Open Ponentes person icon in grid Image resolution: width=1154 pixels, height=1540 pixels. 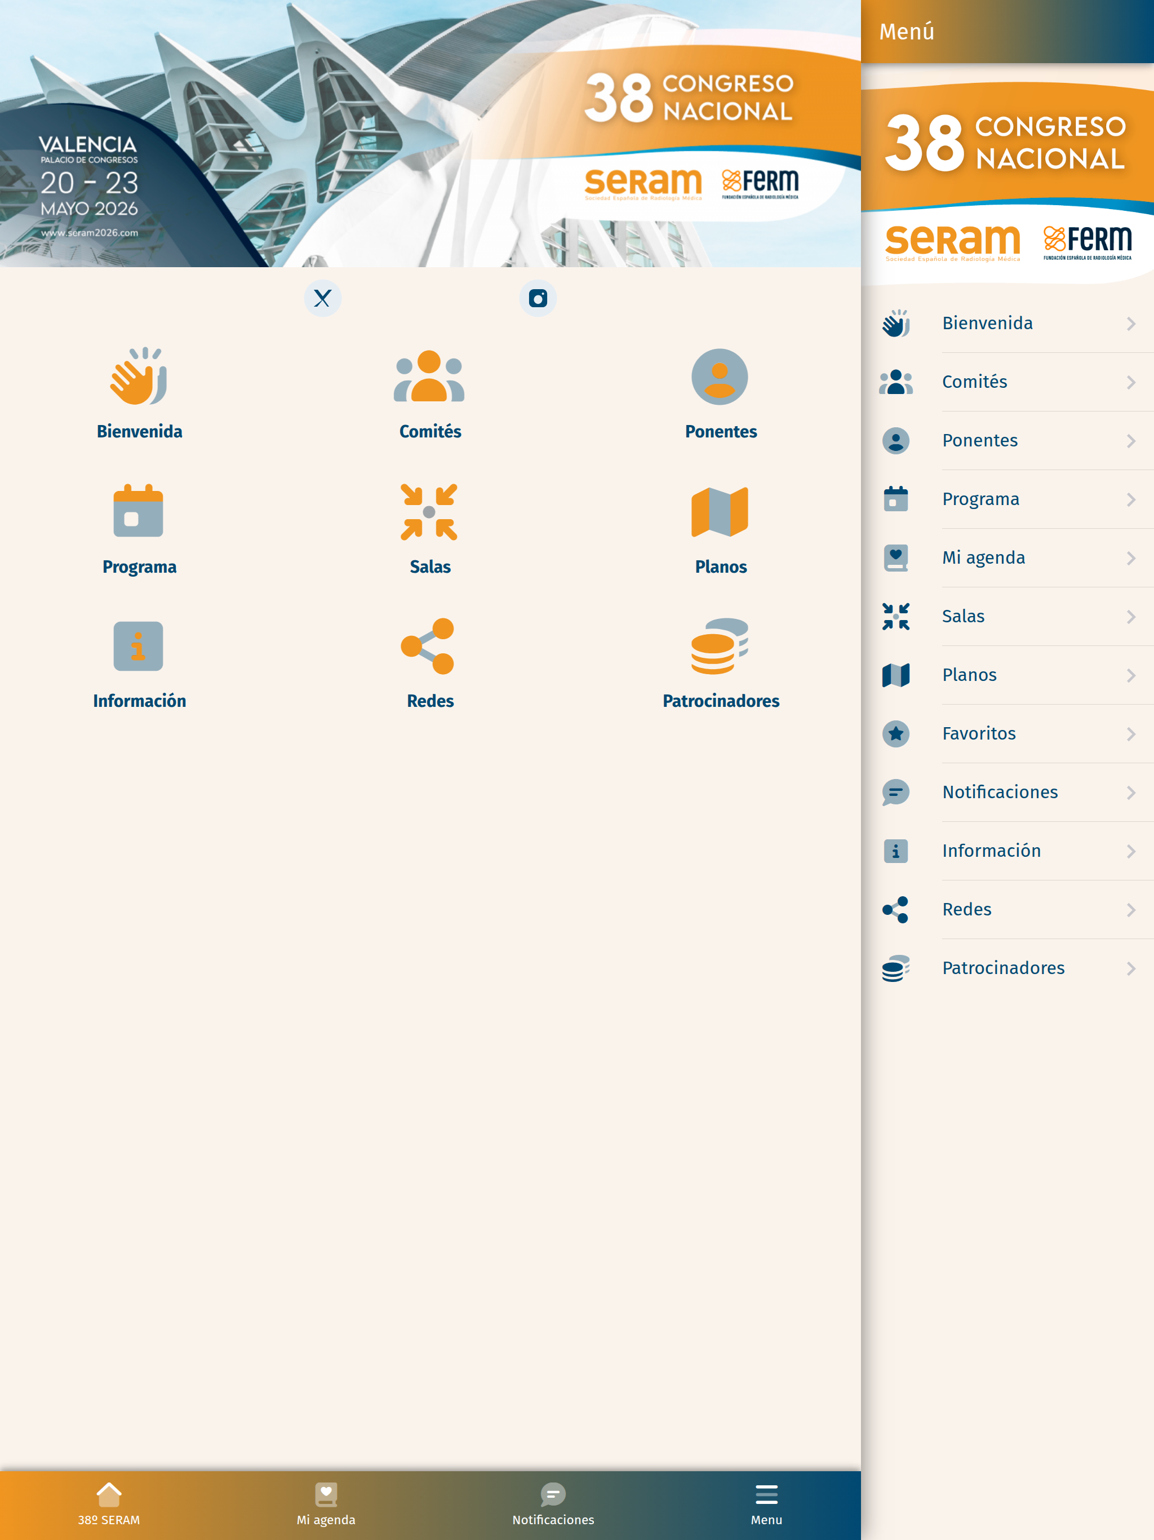pyautogui.click(x=720, y=377)
